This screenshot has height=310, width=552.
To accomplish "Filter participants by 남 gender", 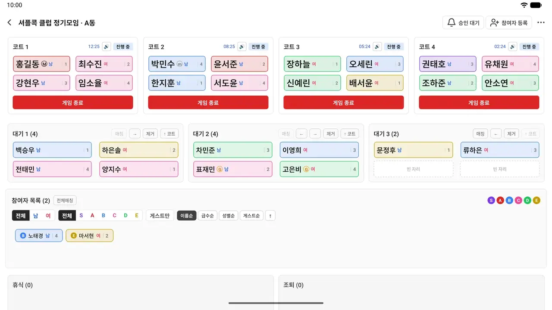I will 36,216.
